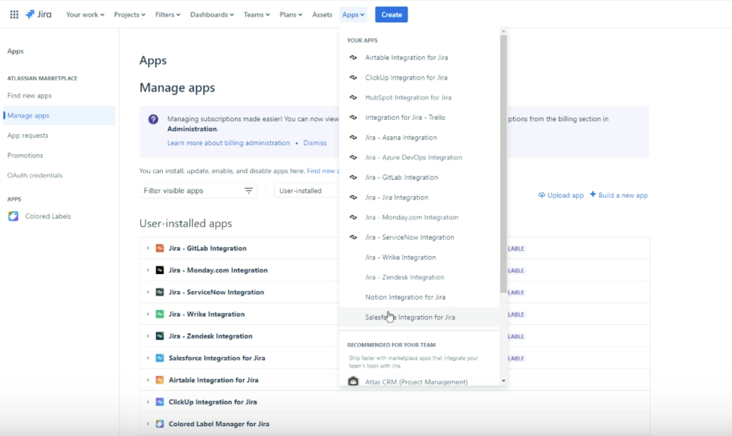
Task: Click the Jira logo
Action: click(x=39, y=15)
